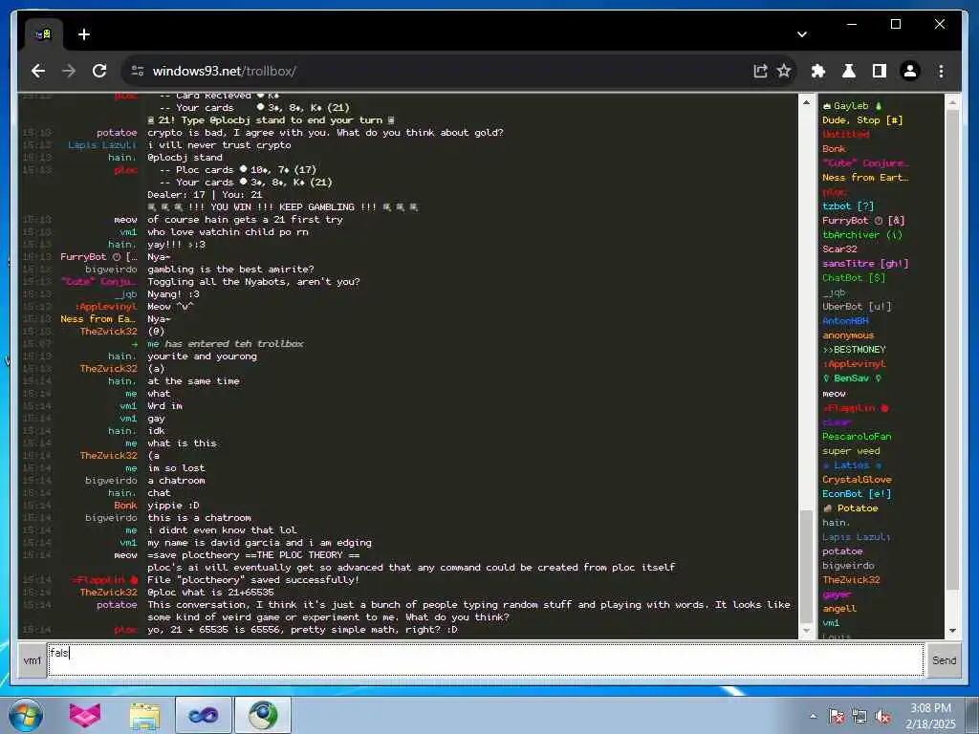Select FurryBot [&] in user list
This screenshot has height=734, width=979.
[x=863, y=221]
